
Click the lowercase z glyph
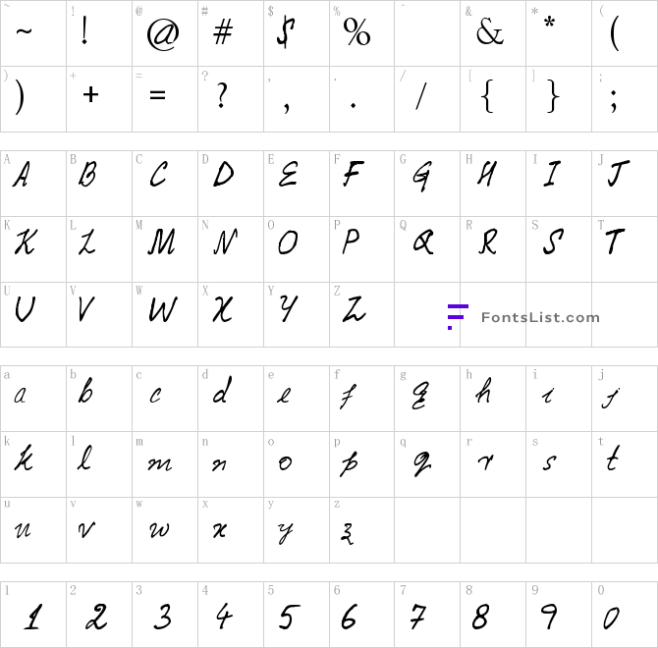coord(347,533)
